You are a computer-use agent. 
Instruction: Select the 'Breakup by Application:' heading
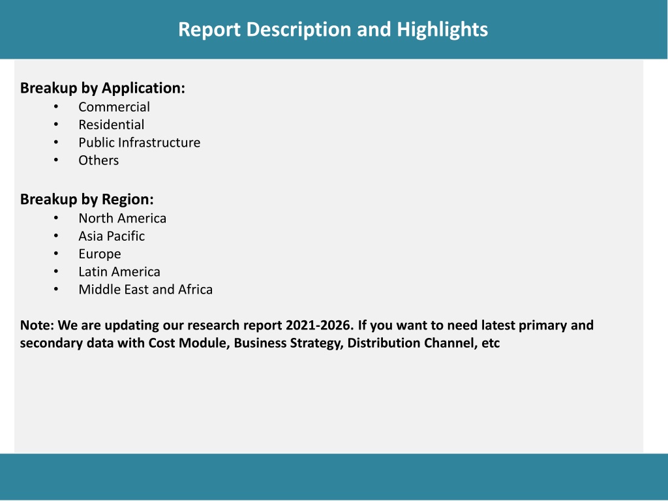[x=102, y=88]
